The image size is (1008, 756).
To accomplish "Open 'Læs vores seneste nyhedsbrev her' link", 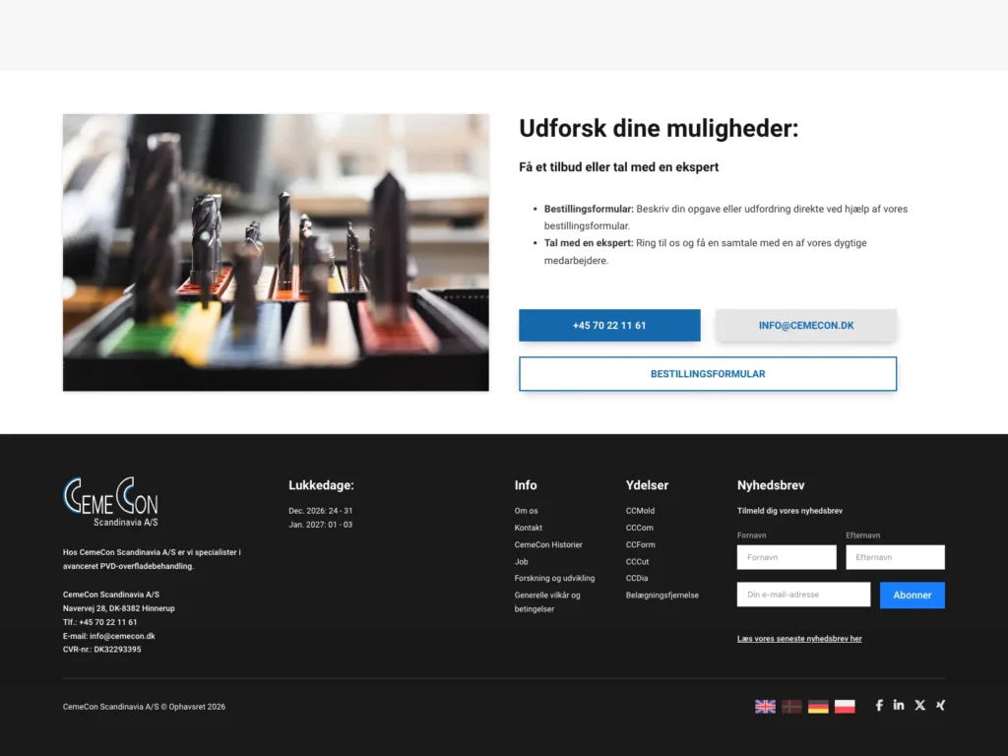I will click(799, 638).
